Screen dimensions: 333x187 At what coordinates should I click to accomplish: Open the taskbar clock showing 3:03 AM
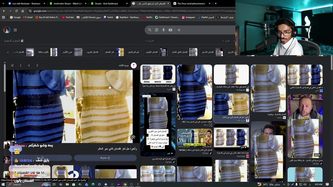[x=318, y=184]
